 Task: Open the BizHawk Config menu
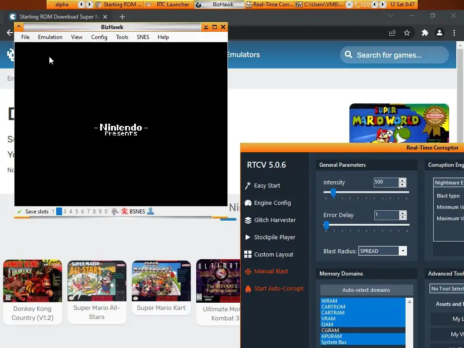[99, 37]
